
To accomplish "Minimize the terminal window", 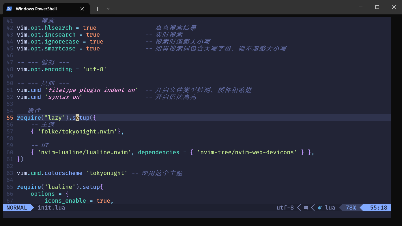I will point(360,7).
